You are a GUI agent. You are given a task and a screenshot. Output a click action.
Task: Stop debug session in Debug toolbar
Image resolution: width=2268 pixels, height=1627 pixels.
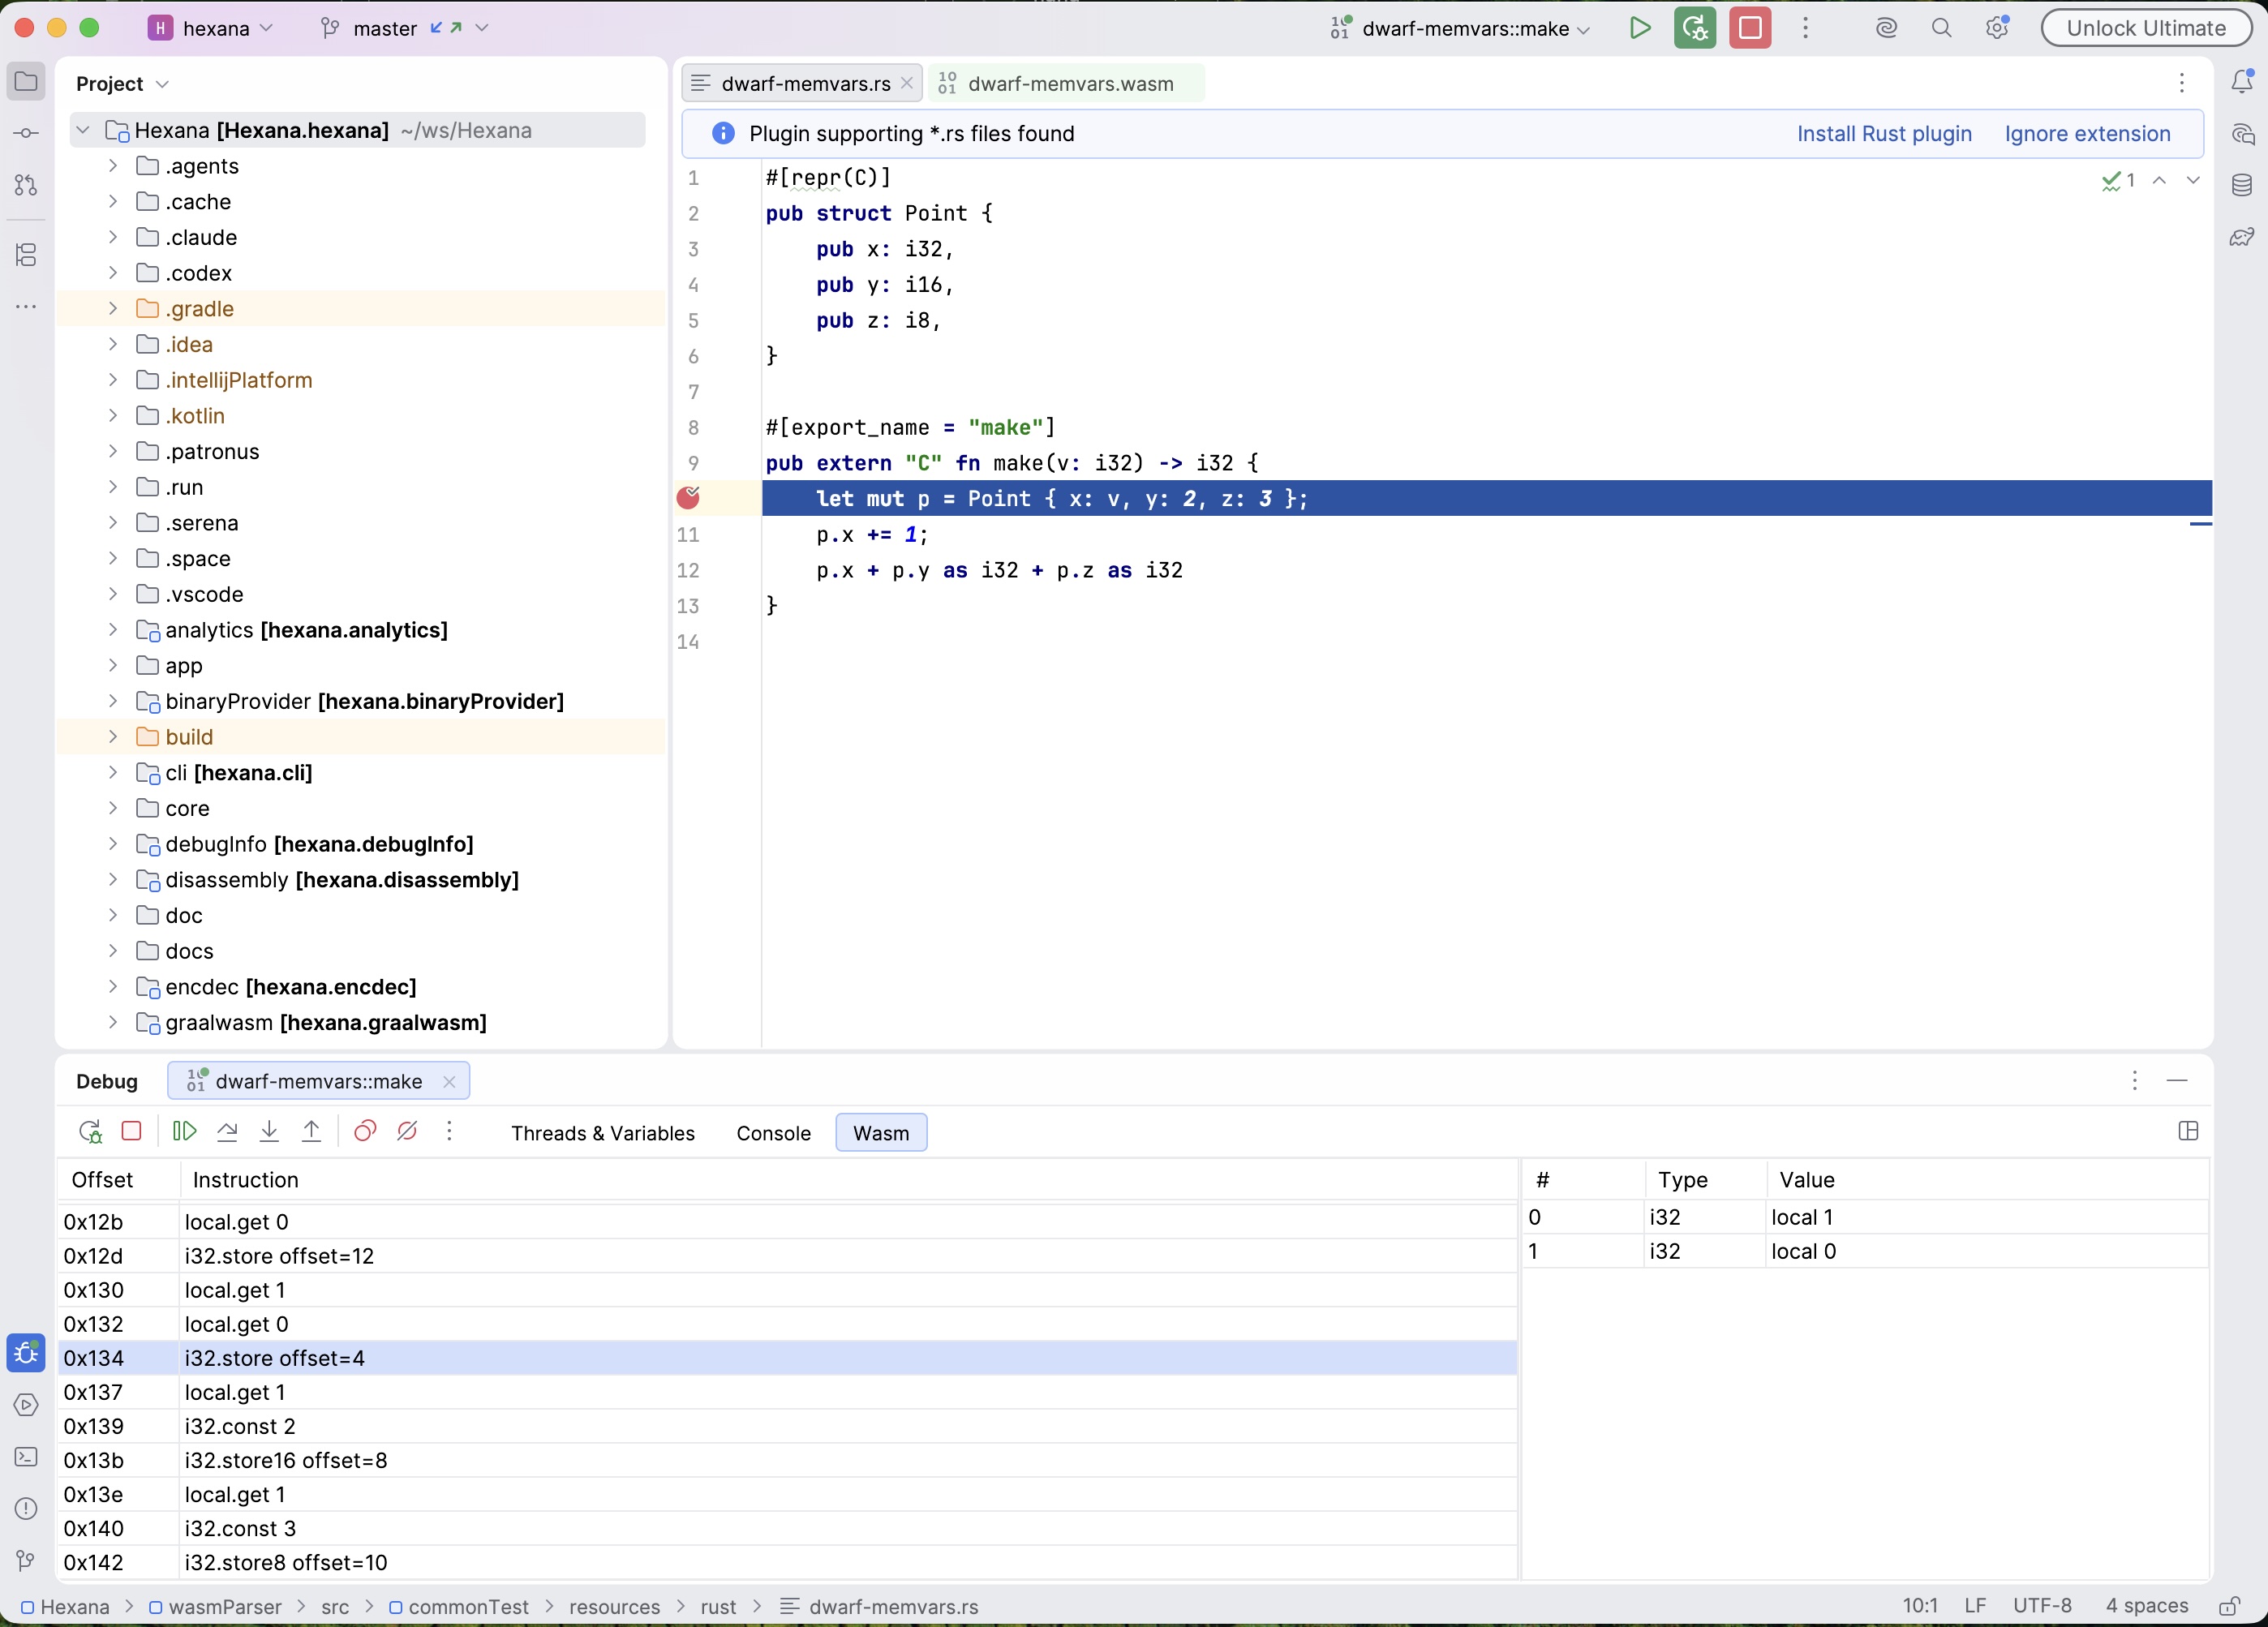pos(131,1131)
